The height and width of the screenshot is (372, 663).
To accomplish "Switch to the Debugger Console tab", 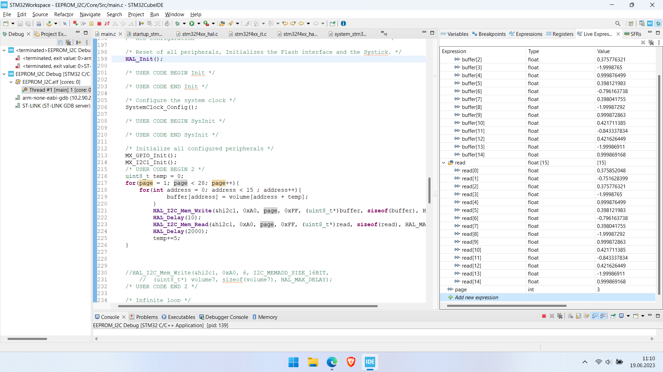I will [224, 317].
